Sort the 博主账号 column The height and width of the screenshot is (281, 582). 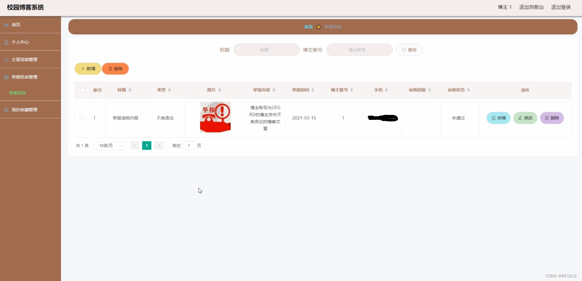[352, 90]
